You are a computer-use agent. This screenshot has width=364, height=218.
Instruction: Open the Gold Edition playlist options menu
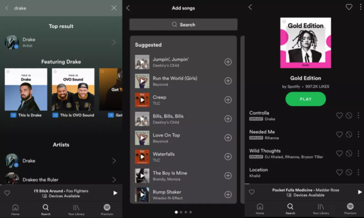pos(360,7)
